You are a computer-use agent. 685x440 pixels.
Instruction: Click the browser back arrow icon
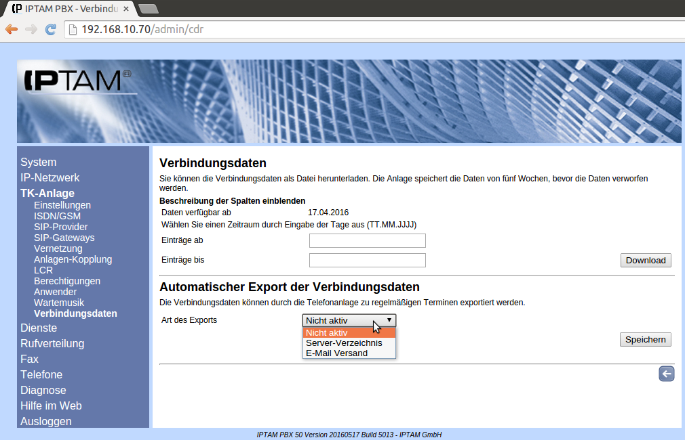11,29
